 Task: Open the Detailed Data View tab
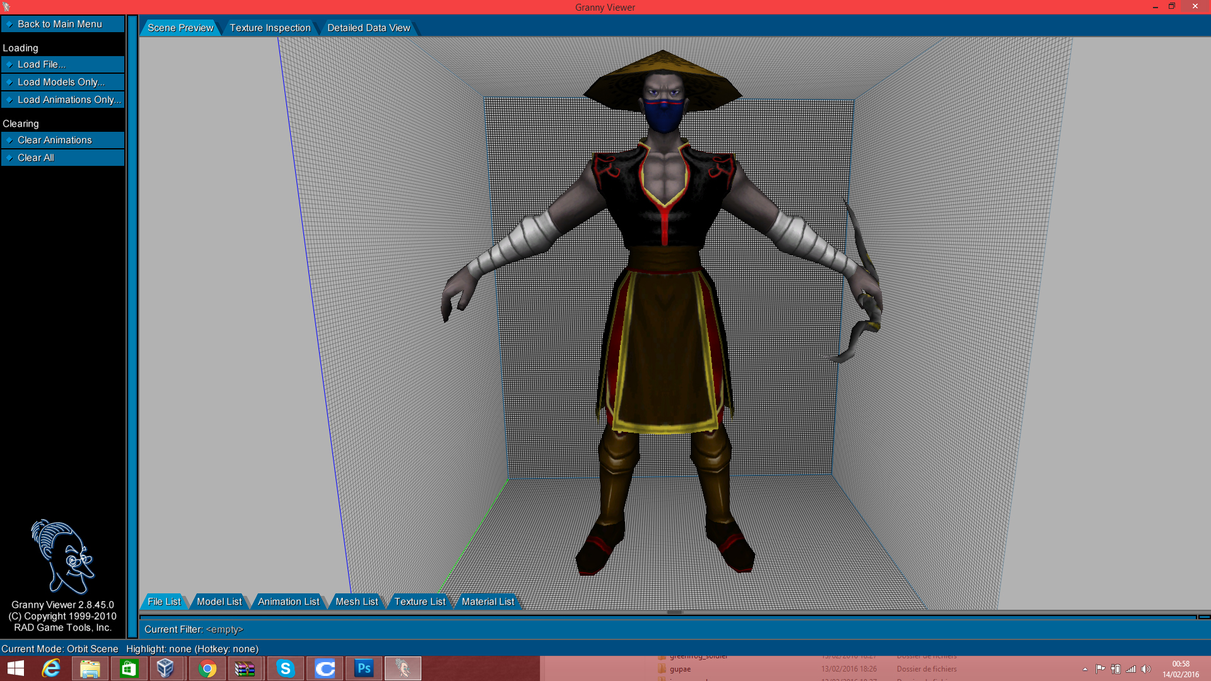click(368, 27)
